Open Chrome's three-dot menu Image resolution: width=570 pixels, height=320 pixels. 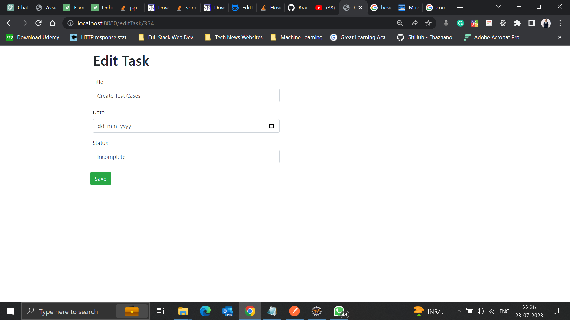[560, 23]
